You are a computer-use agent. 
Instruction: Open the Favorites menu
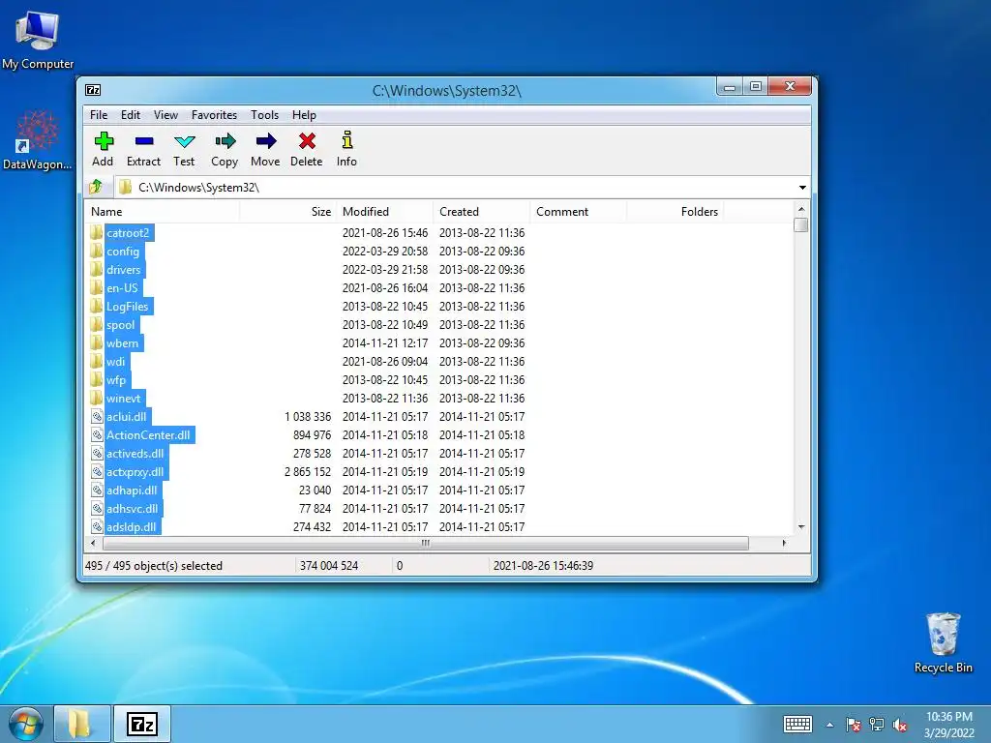214,115
